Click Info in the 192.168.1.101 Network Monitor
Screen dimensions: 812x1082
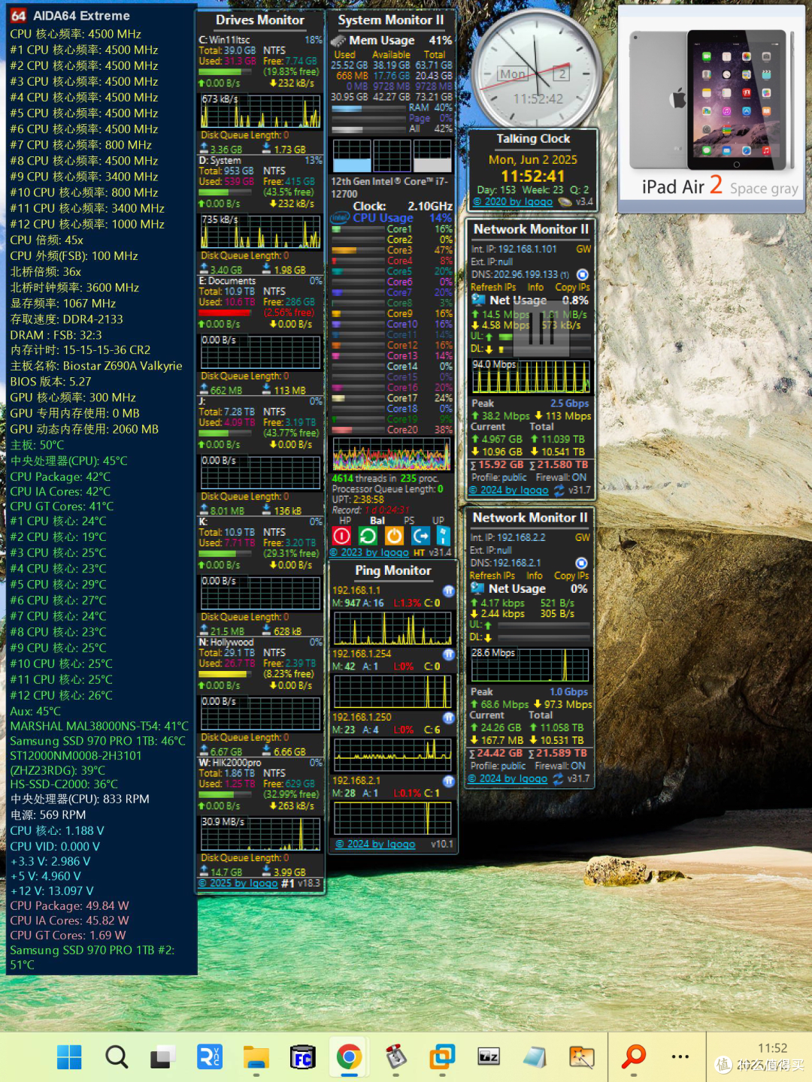tap(535, 287)
